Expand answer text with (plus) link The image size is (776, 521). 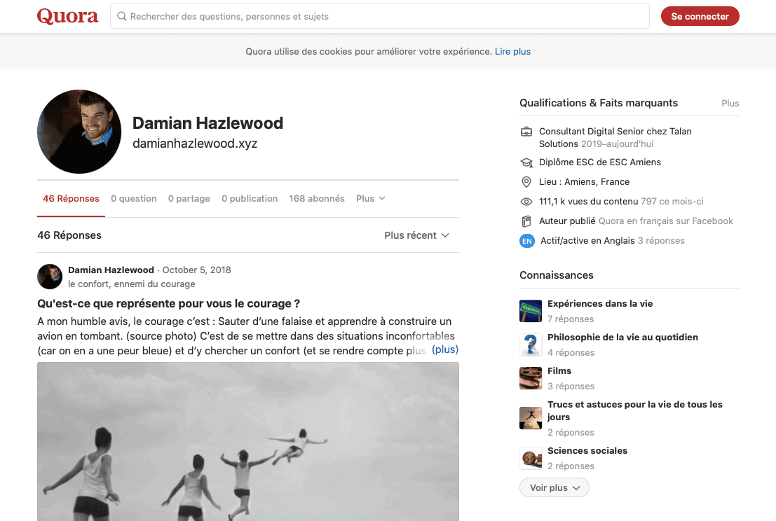(444, 349)
